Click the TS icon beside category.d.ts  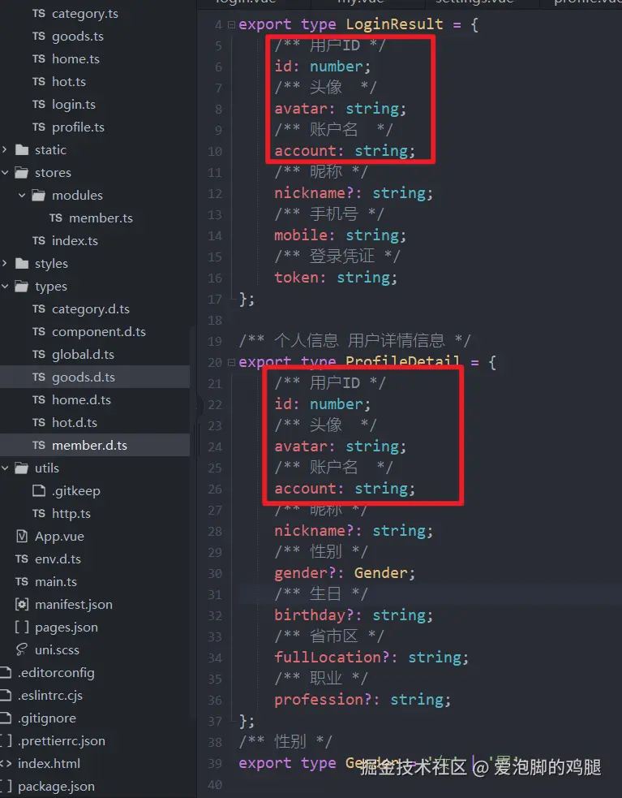coord(39,309)
